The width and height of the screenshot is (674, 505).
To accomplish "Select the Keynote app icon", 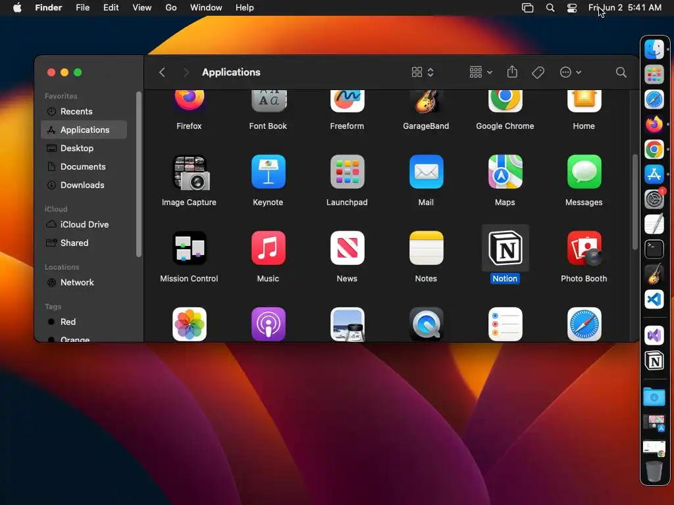I will point(269,172).
